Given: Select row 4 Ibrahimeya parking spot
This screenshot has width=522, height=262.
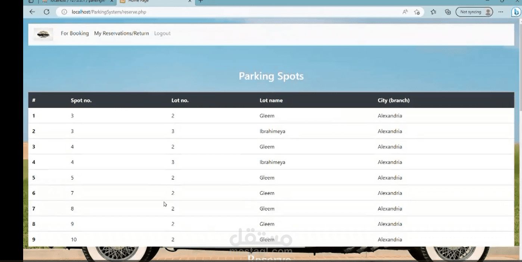Looking at the screenshot, I should pos(271,162).
